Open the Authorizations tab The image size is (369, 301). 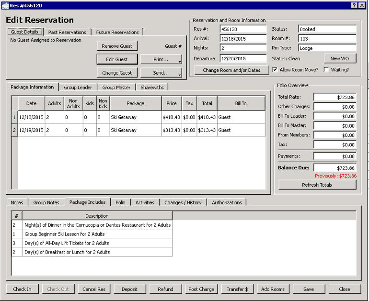(x=227, y=202)
